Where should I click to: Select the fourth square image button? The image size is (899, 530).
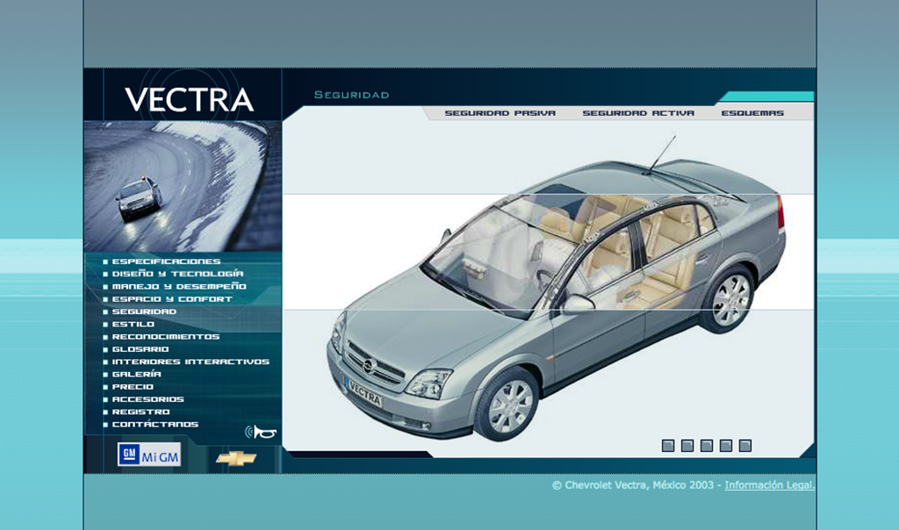click(x=726, y=446)
